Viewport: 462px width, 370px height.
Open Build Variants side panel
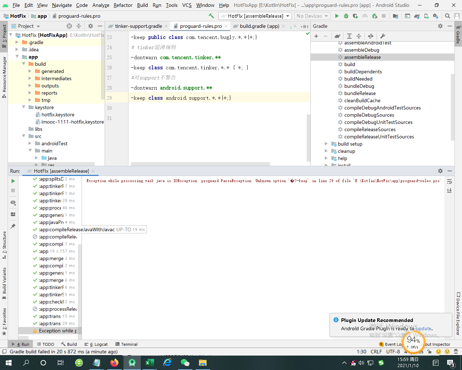click(x=4, y=283)
